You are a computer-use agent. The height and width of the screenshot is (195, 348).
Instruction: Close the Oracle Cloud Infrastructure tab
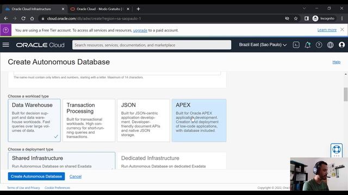pyautogui.click(x=63, y=9)
